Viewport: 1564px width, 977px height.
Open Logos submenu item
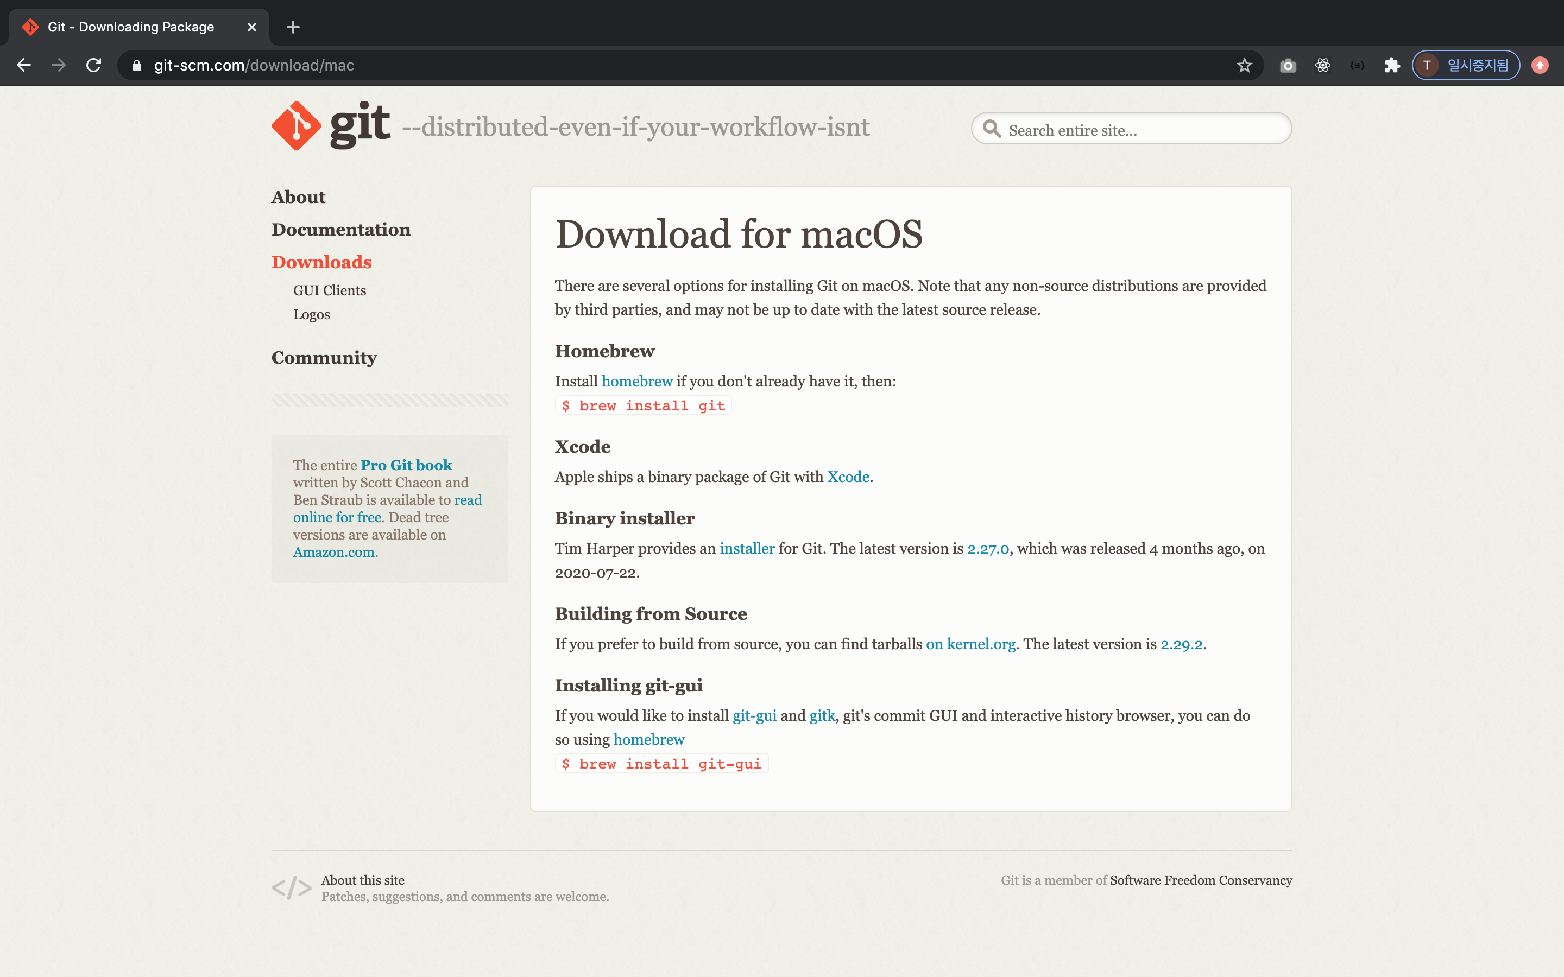point(312,315)
